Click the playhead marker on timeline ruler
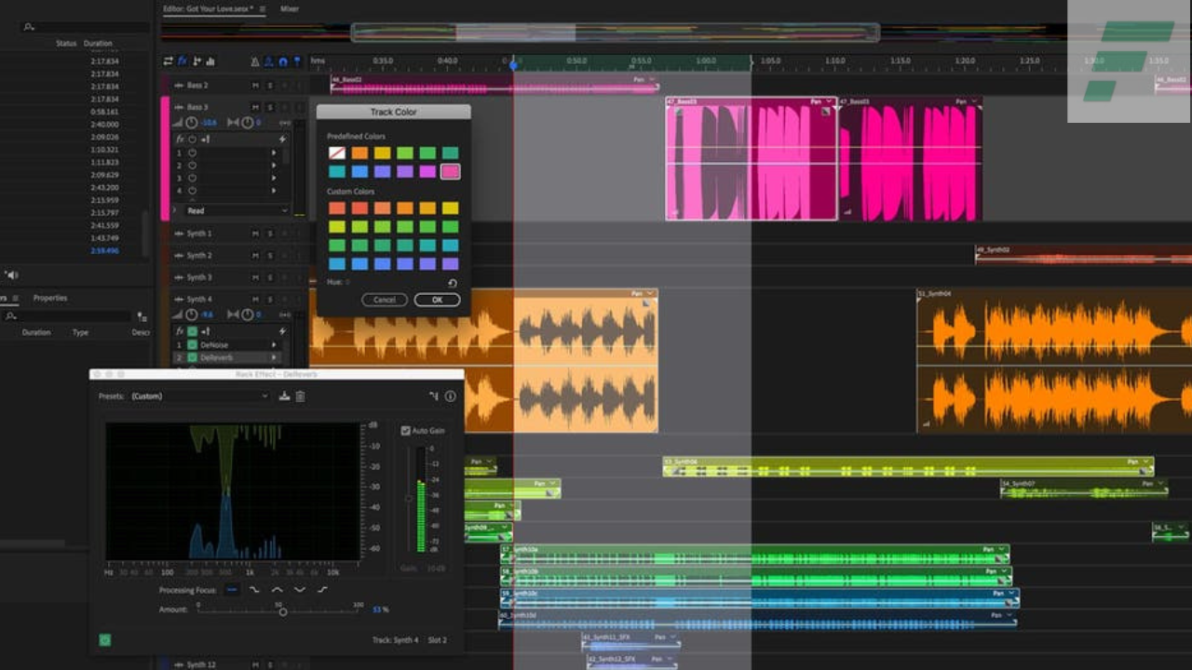 point(513,63)
